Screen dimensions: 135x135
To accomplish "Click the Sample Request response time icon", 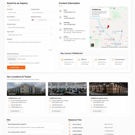I will [x=70, y=131].
